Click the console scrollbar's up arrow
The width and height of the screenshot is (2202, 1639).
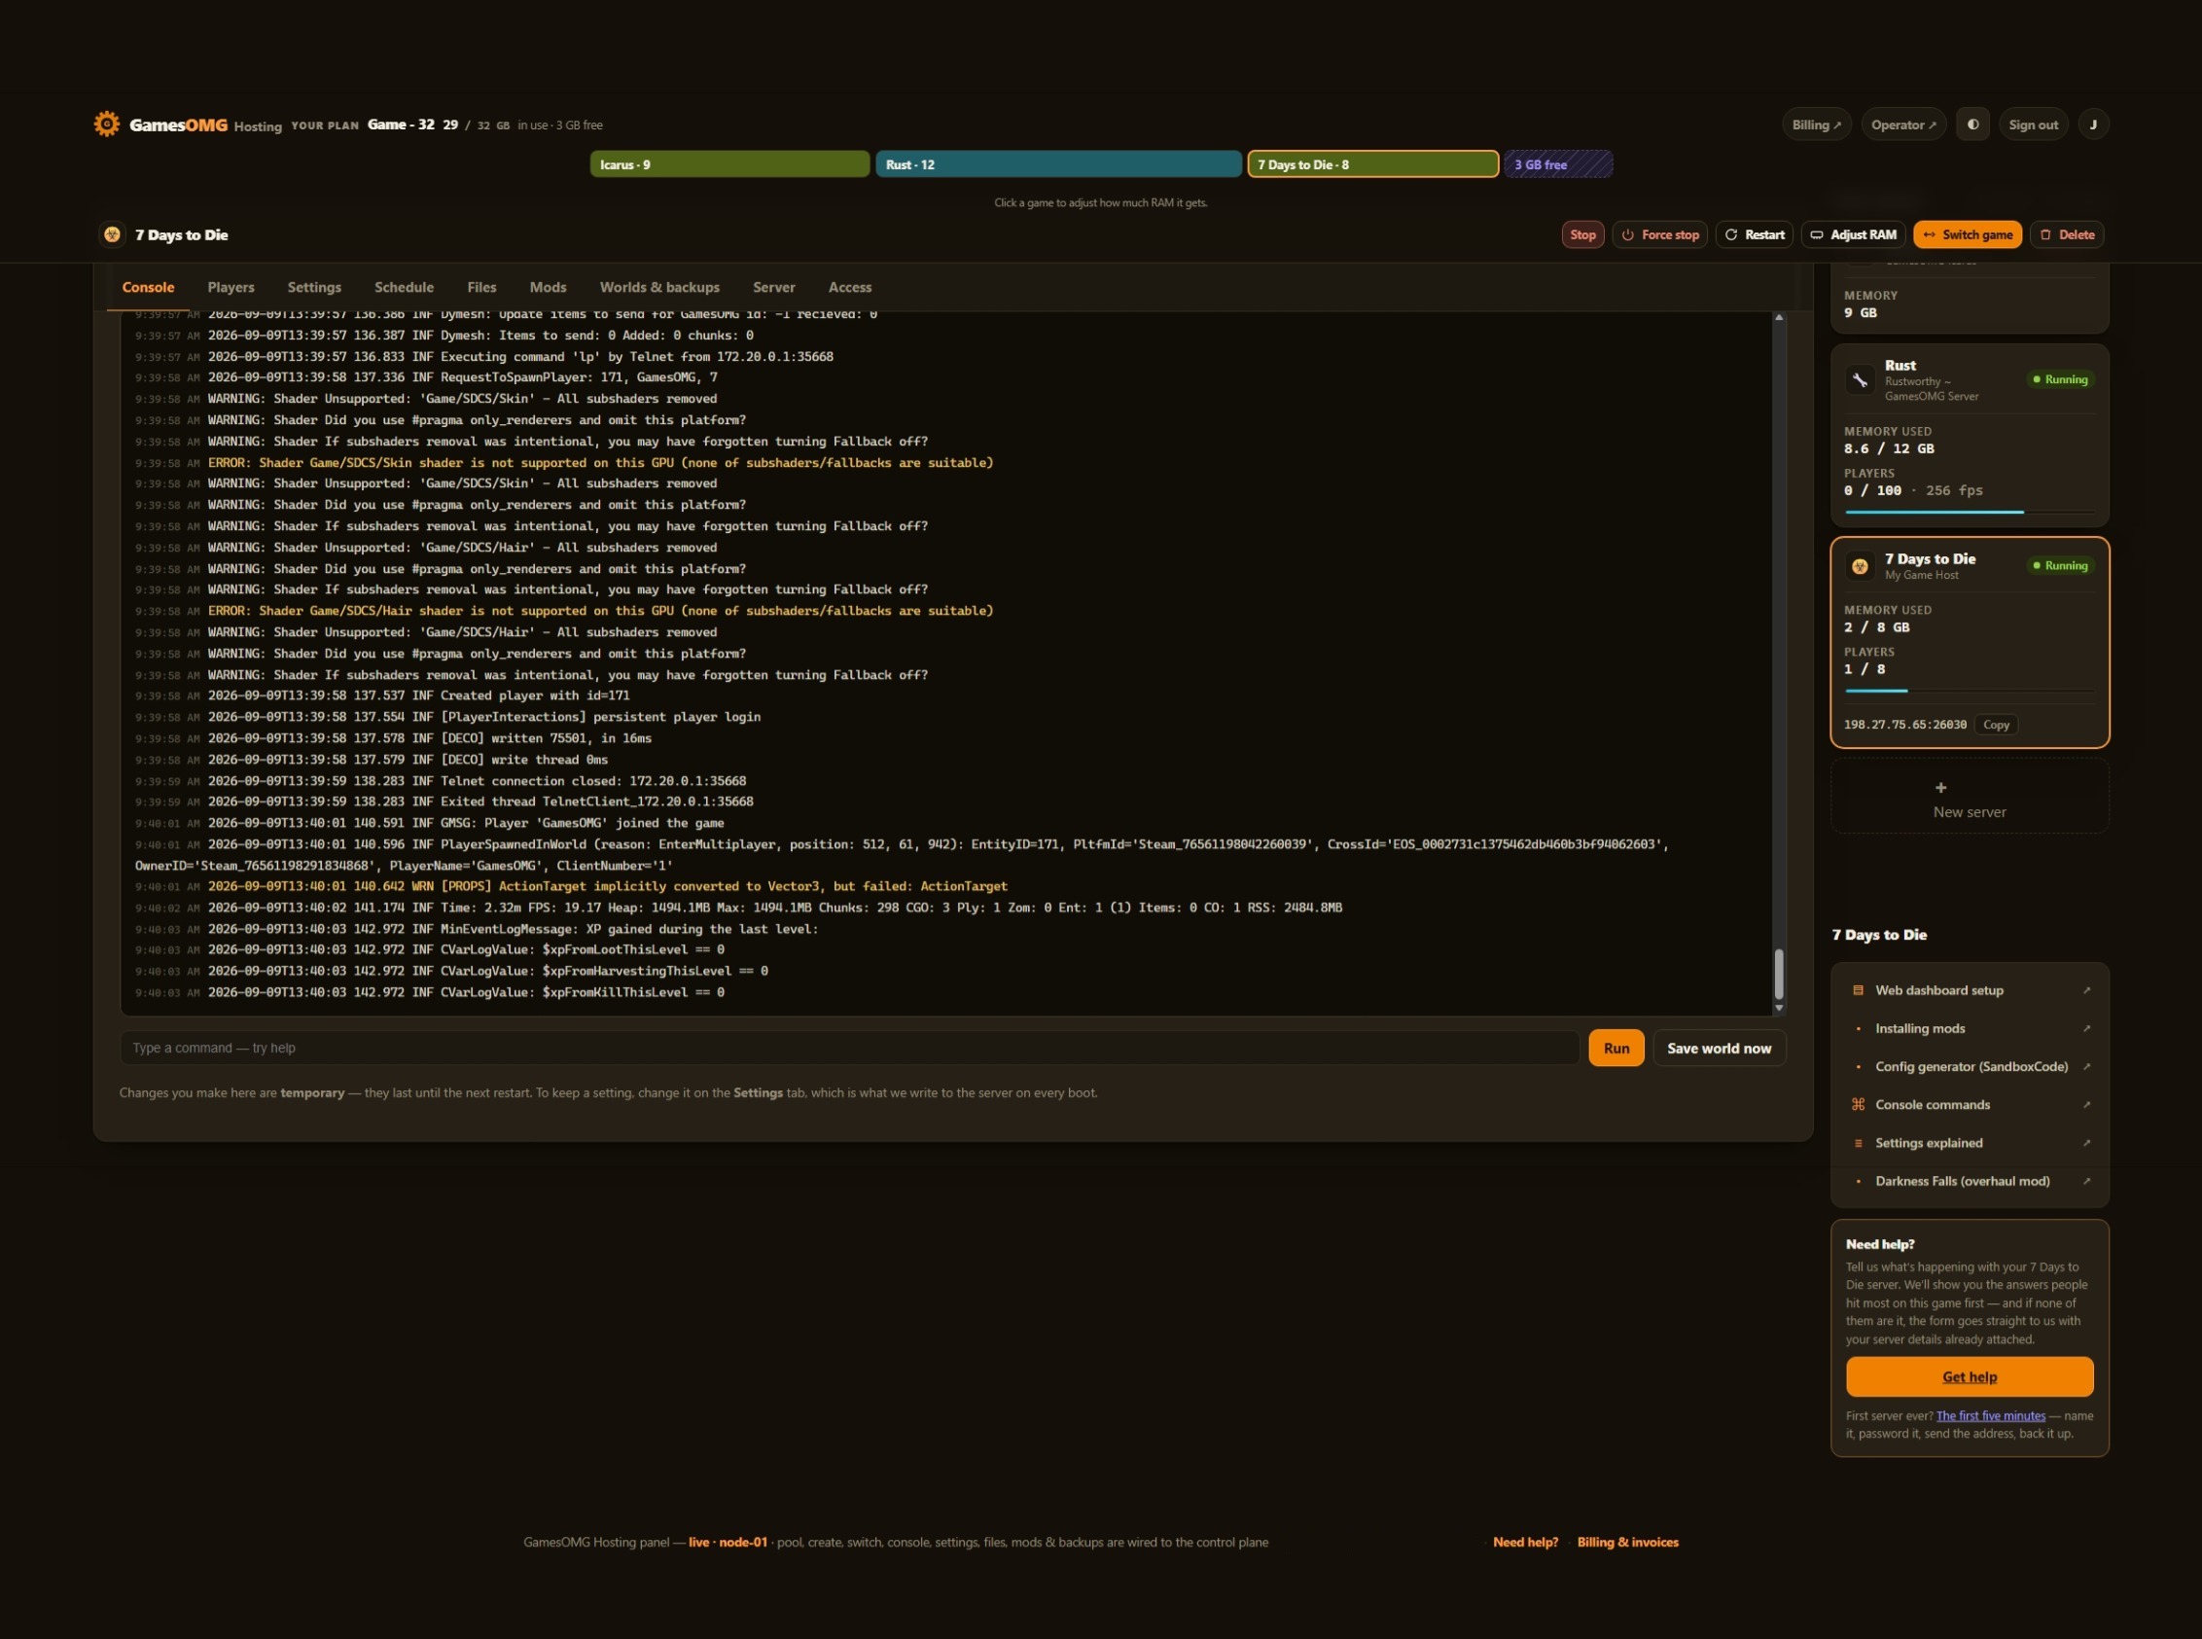[x=1779, y=317]
